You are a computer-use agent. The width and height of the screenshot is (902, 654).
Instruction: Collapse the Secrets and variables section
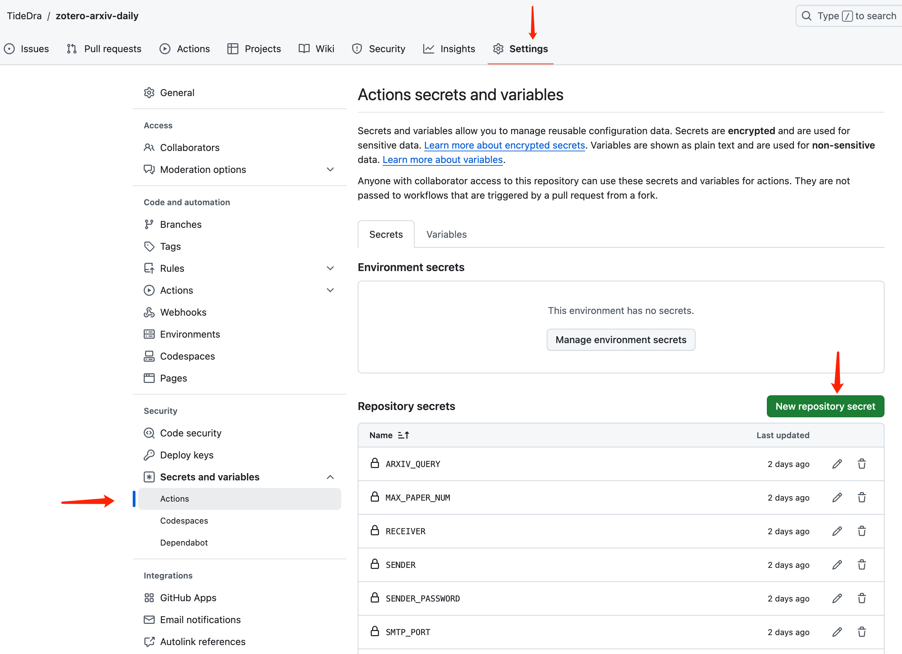click(x=330, y=477)
